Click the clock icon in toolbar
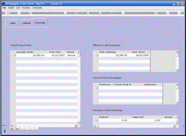 click(x=77, y=13)
